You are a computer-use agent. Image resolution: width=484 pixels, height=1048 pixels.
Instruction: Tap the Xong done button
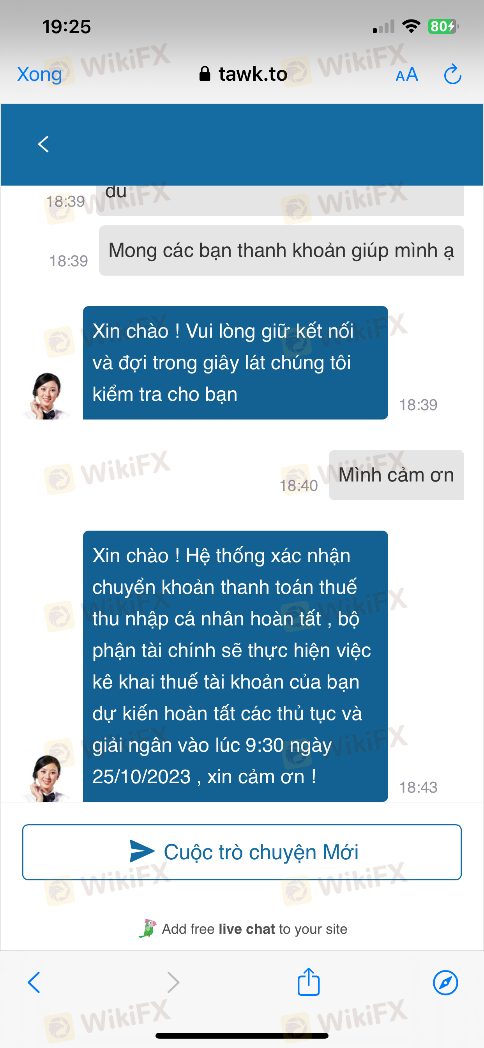39,74
